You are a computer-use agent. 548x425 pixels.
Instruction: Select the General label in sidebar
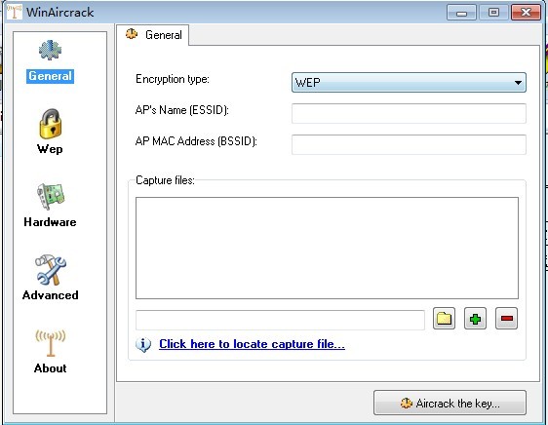50,76
